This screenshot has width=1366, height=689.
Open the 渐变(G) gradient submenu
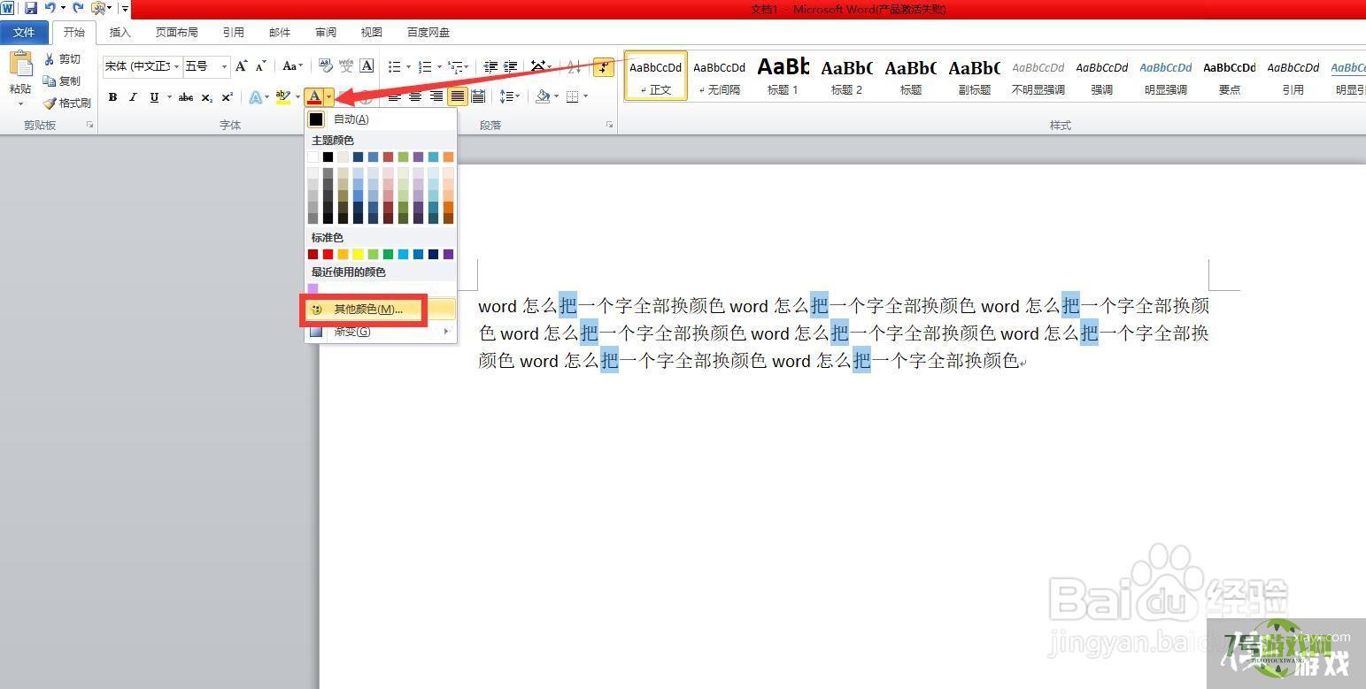[x=381, y=332]
